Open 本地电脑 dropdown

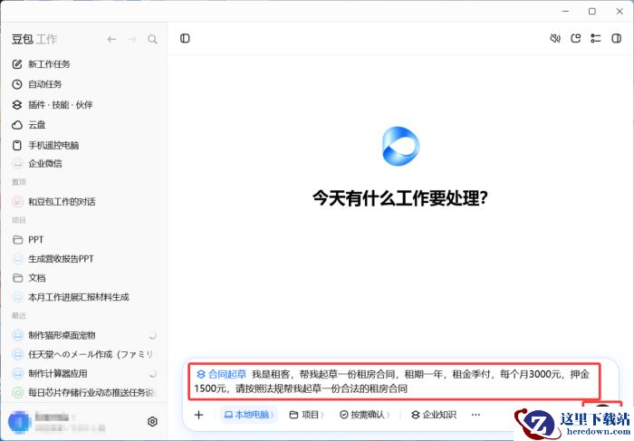click(249, 415)
